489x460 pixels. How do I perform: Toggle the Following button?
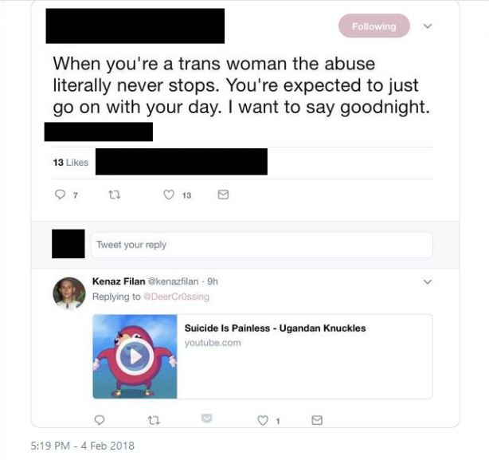point(374,26)
